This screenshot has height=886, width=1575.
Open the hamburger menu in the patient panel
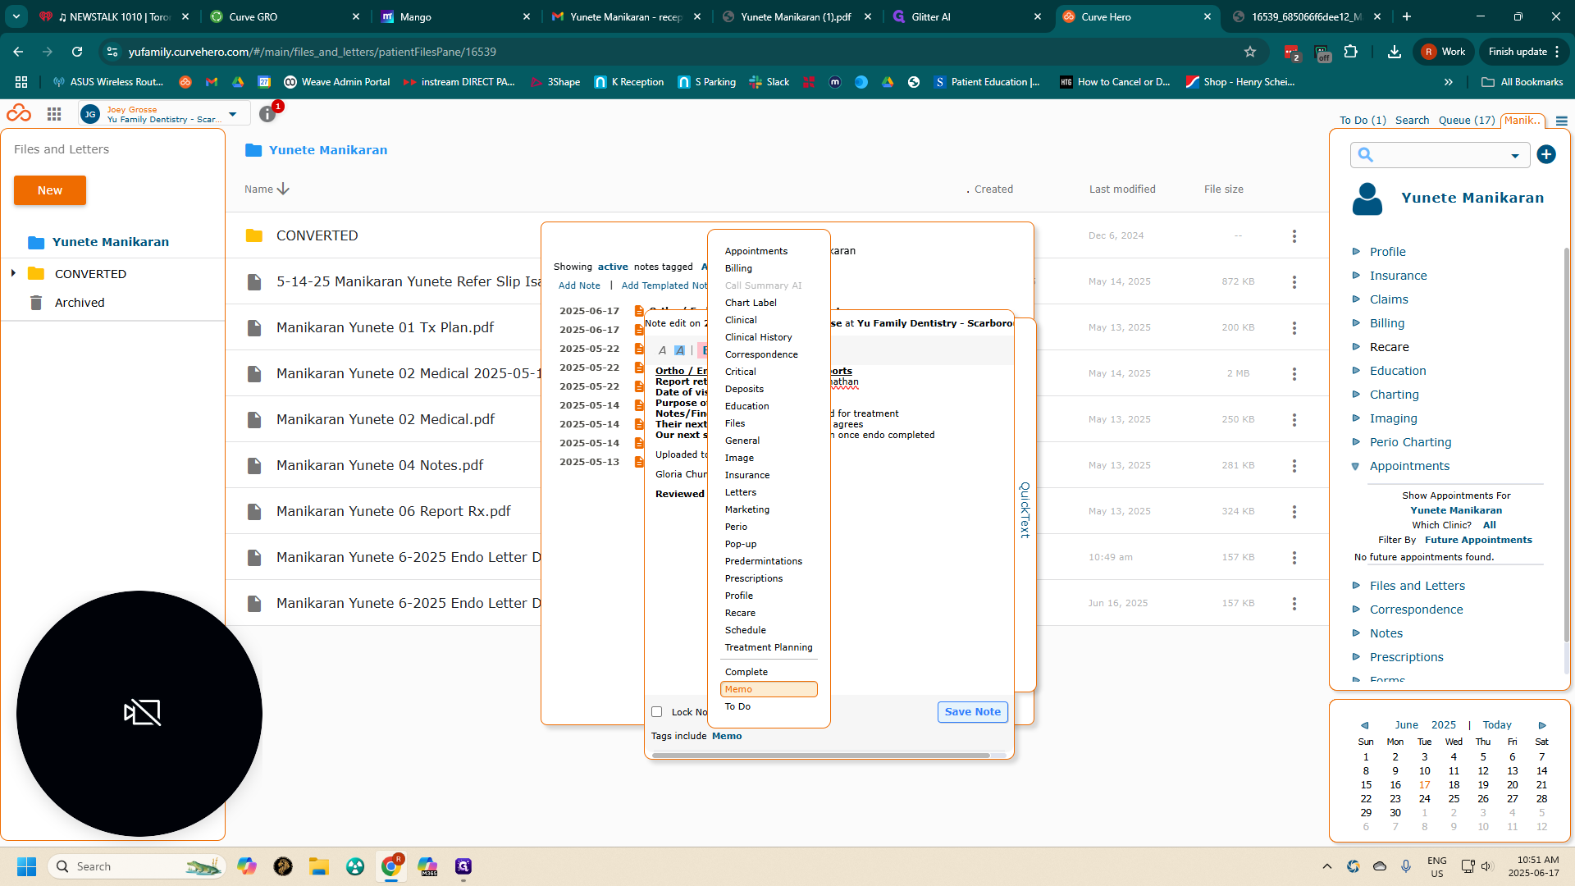1562,121
